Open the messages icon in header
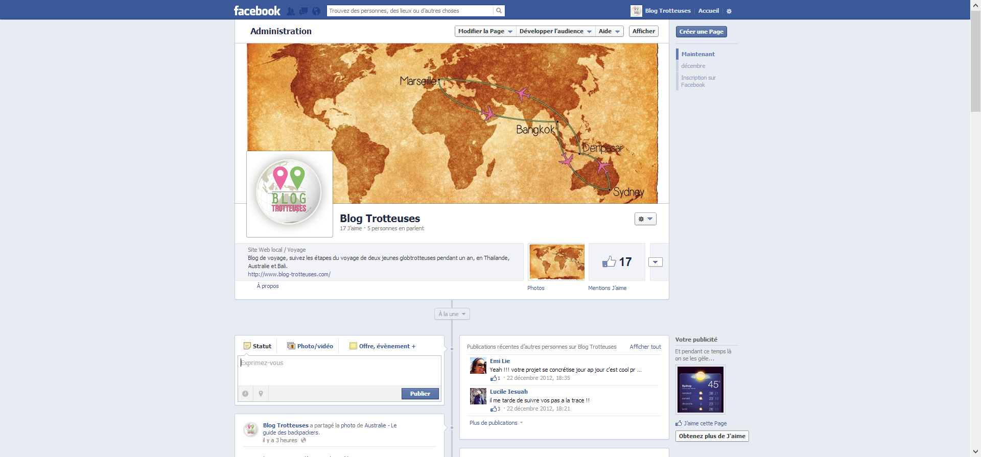The height and width of the screenshot is (457, 981). point(303,11)
